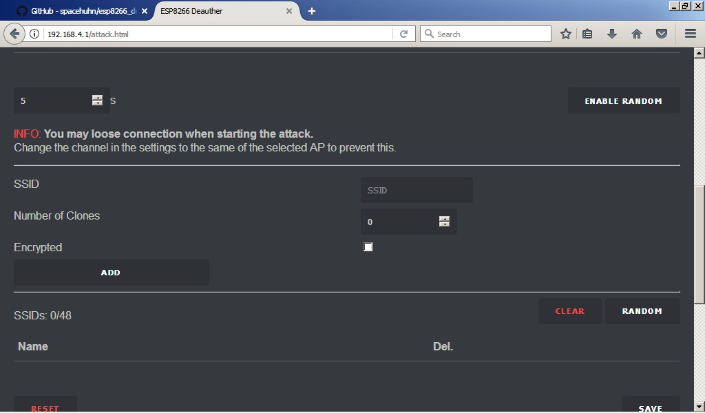Image resolution: width=705 pixels, height=413 pixels.
Task: Close the ESP8266 Deauther tab
Action: (x=289, y=11)
